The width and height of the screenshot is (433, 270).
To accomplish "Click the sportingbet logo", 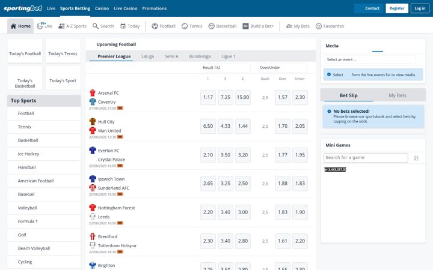I will coord(23,8).
